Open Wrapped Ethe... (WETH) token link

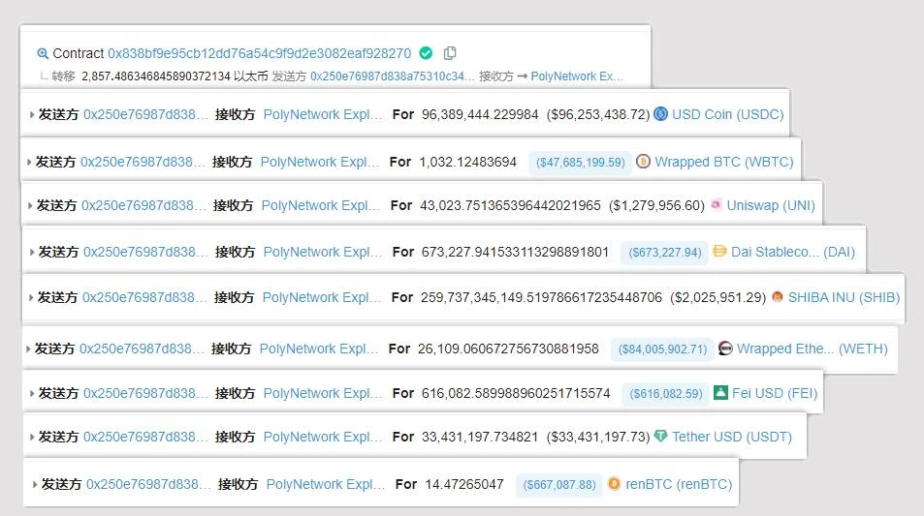pyautogui.click(x=812, y=349)
